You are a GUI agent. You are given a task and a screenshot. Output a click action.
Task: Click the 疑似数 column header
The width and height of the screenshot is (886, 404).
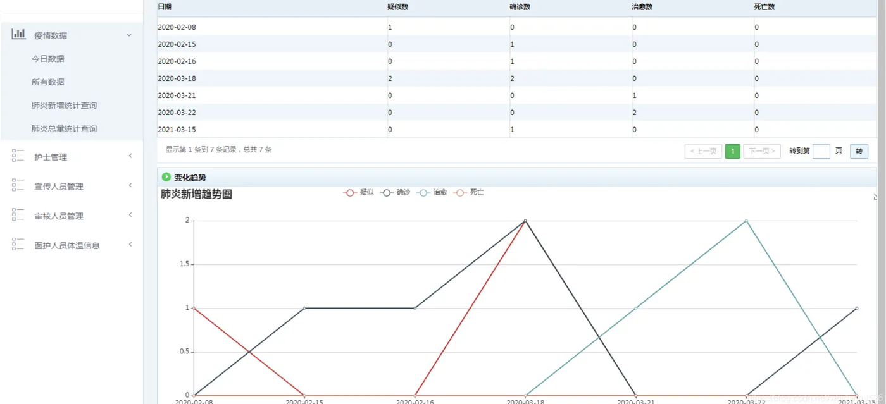[x=397, y=7]
